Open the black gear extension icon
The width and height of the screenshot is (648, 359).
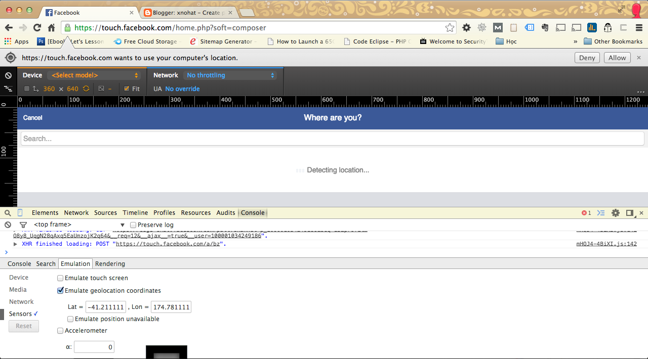pyautogui.click(x=466, y=28)
